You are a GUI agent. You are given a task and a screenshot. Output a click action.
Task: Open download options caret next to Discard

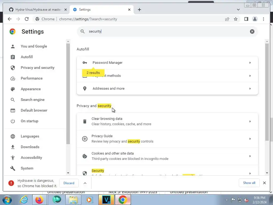tap(85, 183)
